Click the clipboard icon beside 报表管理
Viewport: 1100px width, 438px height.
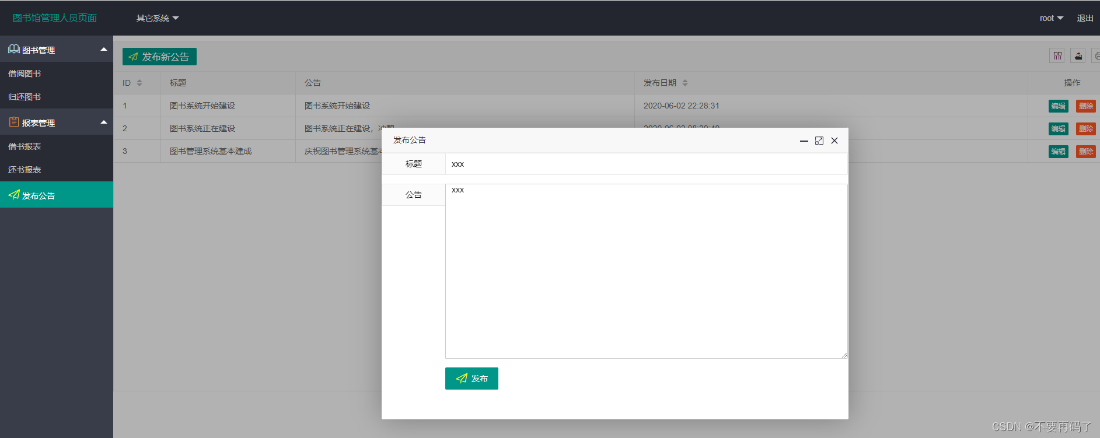[14, 122]
